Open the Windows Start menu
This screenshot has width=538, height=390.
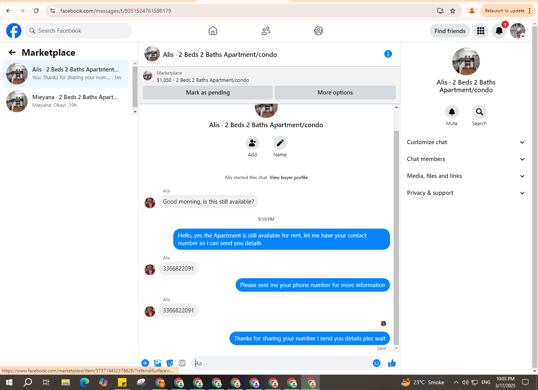(x=9, y=382)
